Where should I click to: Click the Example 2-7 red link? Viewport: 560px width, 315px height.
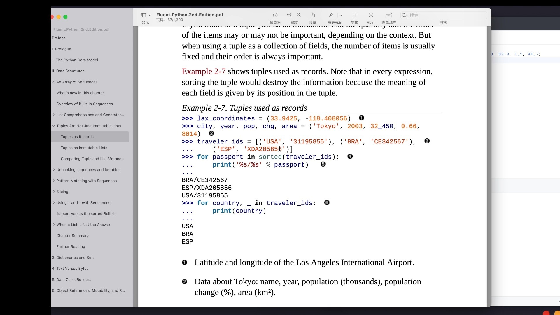[x=204, y=71]
